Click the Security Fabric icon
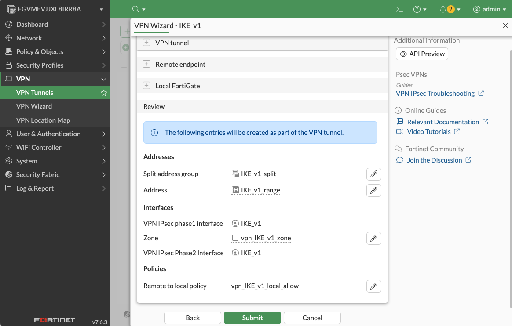This screenshot has width=512, height=326. coord(9,175)
